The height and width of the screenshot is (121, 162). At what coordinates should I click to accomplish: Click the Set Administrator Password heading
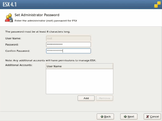[37, 15]
